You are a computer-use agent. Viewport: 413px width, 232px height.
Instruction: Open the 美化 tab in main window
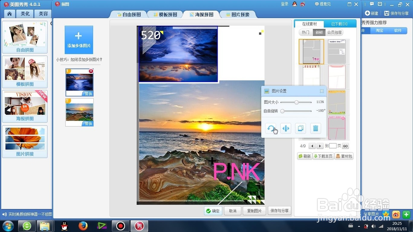click(x=25, y=14)
